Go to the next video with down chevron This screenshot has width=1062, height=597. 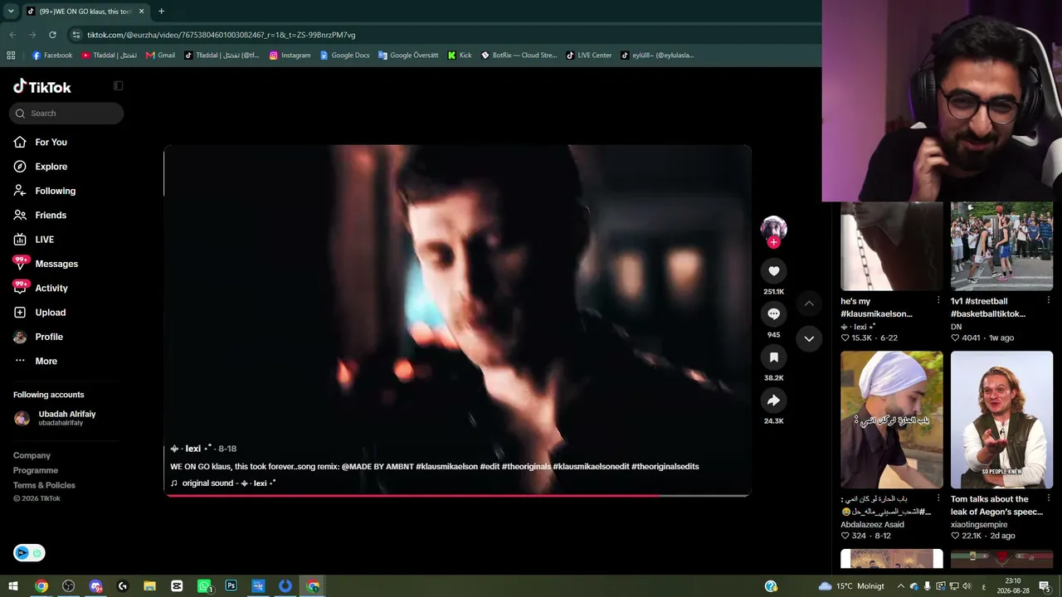809,338
